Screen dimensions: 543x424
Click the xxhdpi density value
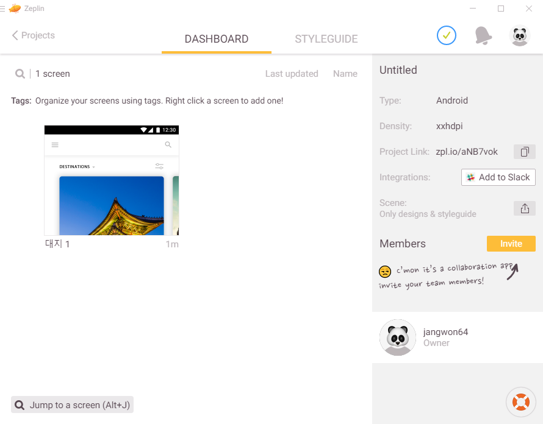coord(449,126)
